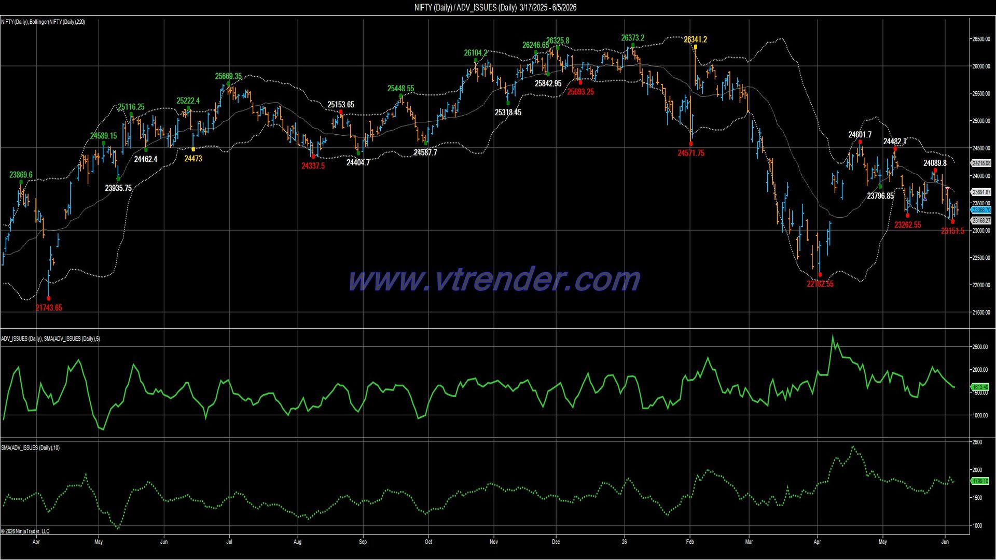Viewport: 996px width, 560px height.
Task: Open the www.vtrender.com watermark link
Action: pos(494,279)
